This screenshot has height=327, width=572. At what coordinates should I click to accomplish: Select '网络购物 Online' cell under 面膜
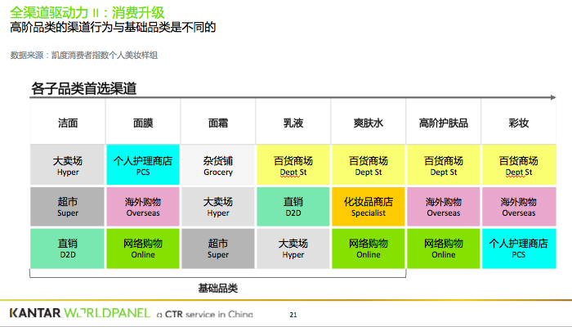143,249
